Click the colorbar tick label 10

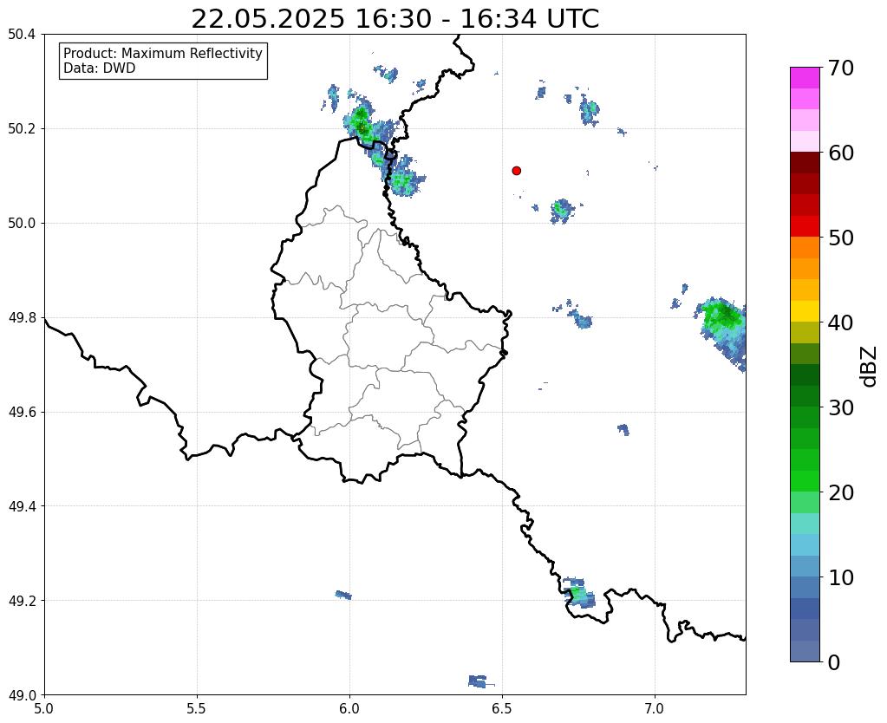(x=841, y=577)
